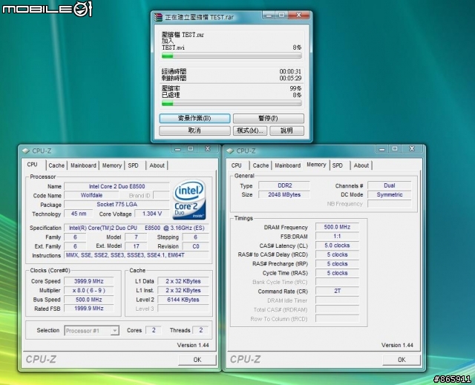Switch to Cache tab in left CPU-Z window
This screenshot has height=385, width=475.
point(56,165)
